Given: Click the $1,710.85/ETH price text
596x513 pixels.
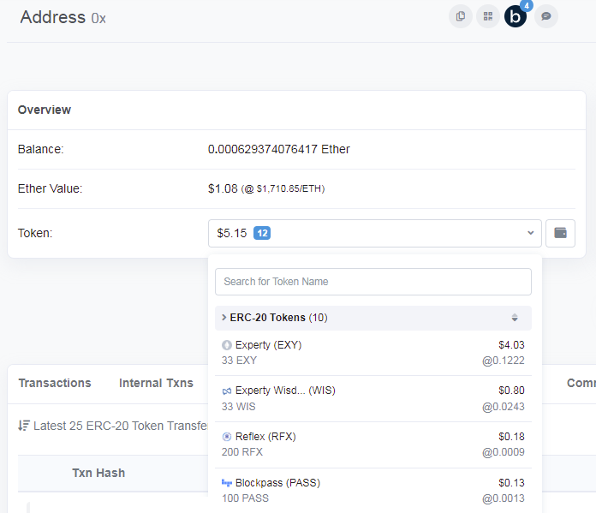Looking at the screenshot, I should pyautogui.click(x=290, y=189).
